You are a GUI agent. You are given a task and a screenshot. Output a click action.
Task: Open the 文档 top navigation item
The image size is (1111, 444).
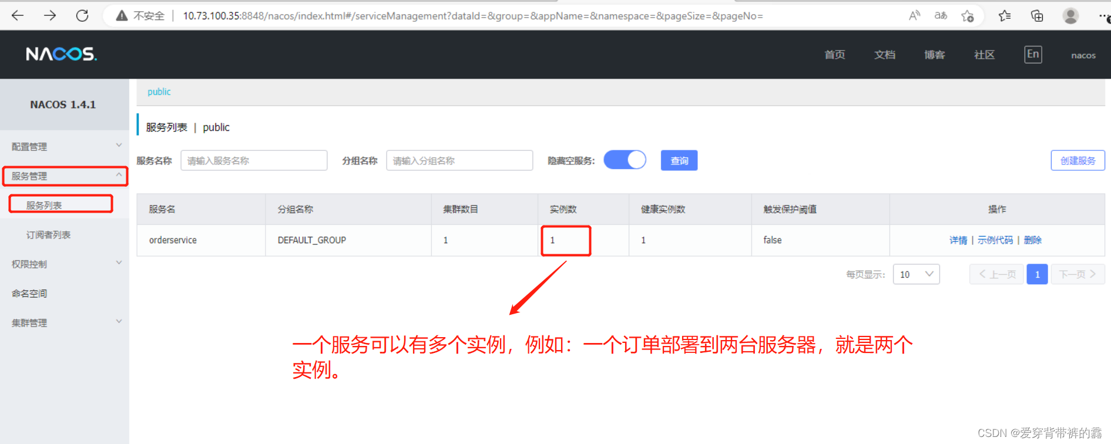pos(885,55)
